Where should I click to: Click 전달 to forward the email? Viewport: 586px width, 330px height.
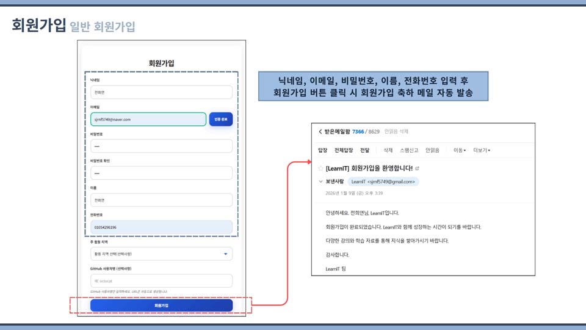[x=364, y=150]
